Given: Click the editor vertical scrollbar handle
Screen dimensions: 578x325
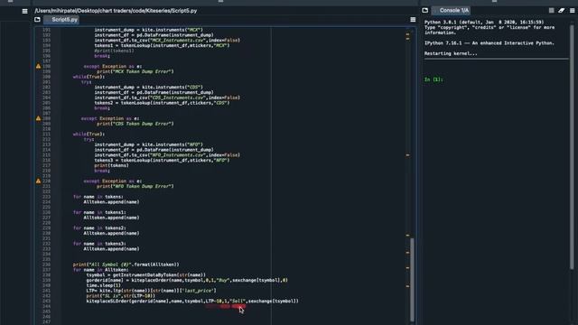Looking at the screenshot, I should point(412,279).
